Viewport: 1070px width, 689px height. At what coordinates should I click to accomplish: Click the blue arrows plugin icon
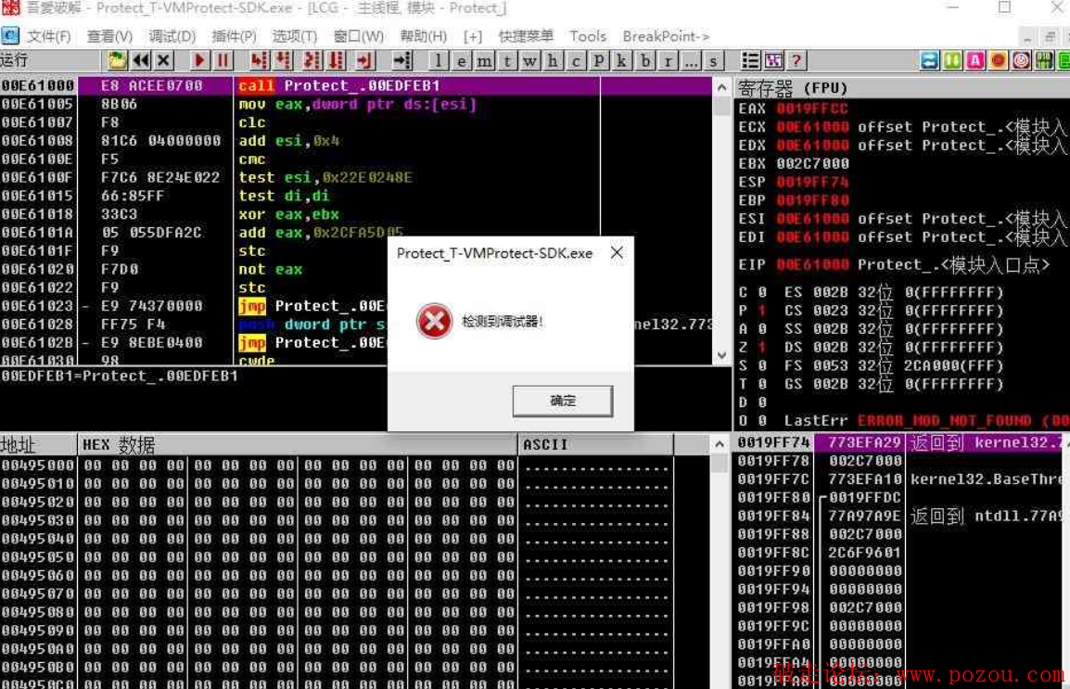coord(929,60)
